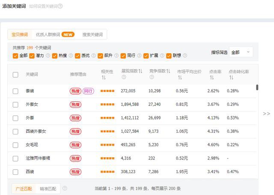The width and height of the screenshot is (274, 195).
Task: Click the 0.53% conversion rate value
Action: [233, 118]
